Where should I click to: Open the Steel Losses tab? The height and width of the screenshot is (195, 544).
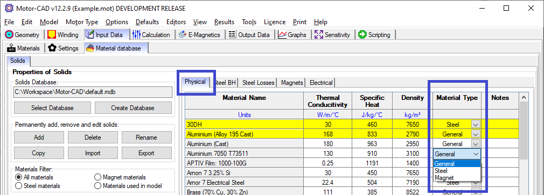click(x=258, y=83)
